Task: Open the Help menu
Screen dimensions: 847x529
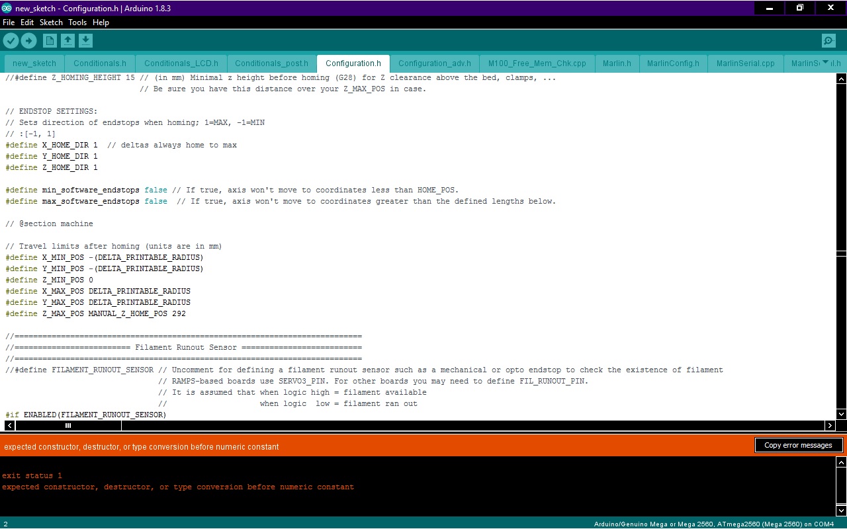Action: tap(101, 22)
